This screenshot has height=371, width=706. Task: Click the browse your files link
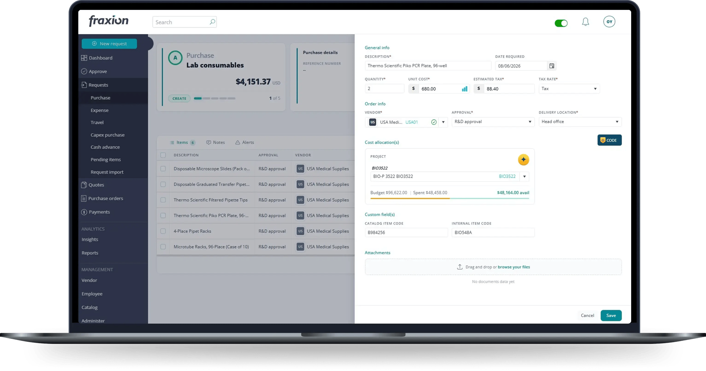(514, 267)
